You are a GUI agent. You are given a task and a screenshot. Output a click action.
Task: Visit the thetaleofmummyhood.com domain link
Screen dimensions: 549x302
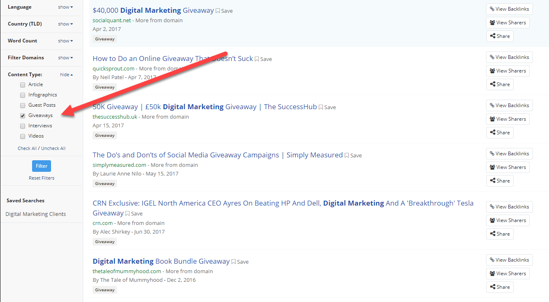[x=127, y=271]
